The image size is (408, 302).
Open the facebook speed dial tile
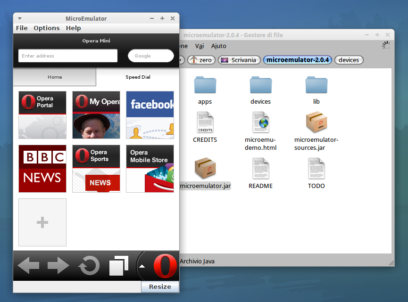(x=150, y=115)
